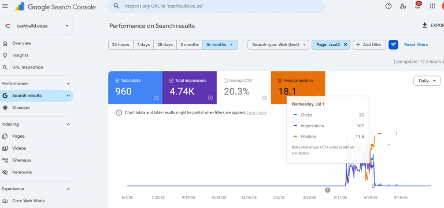Remove the Page: +uat2 filter
444x208 pixels.
(345, 44)
